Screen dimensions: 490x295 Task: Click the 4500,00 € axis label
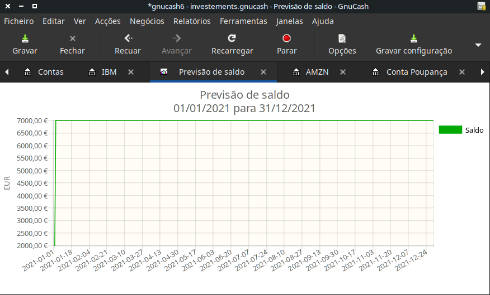pos(32,183)
